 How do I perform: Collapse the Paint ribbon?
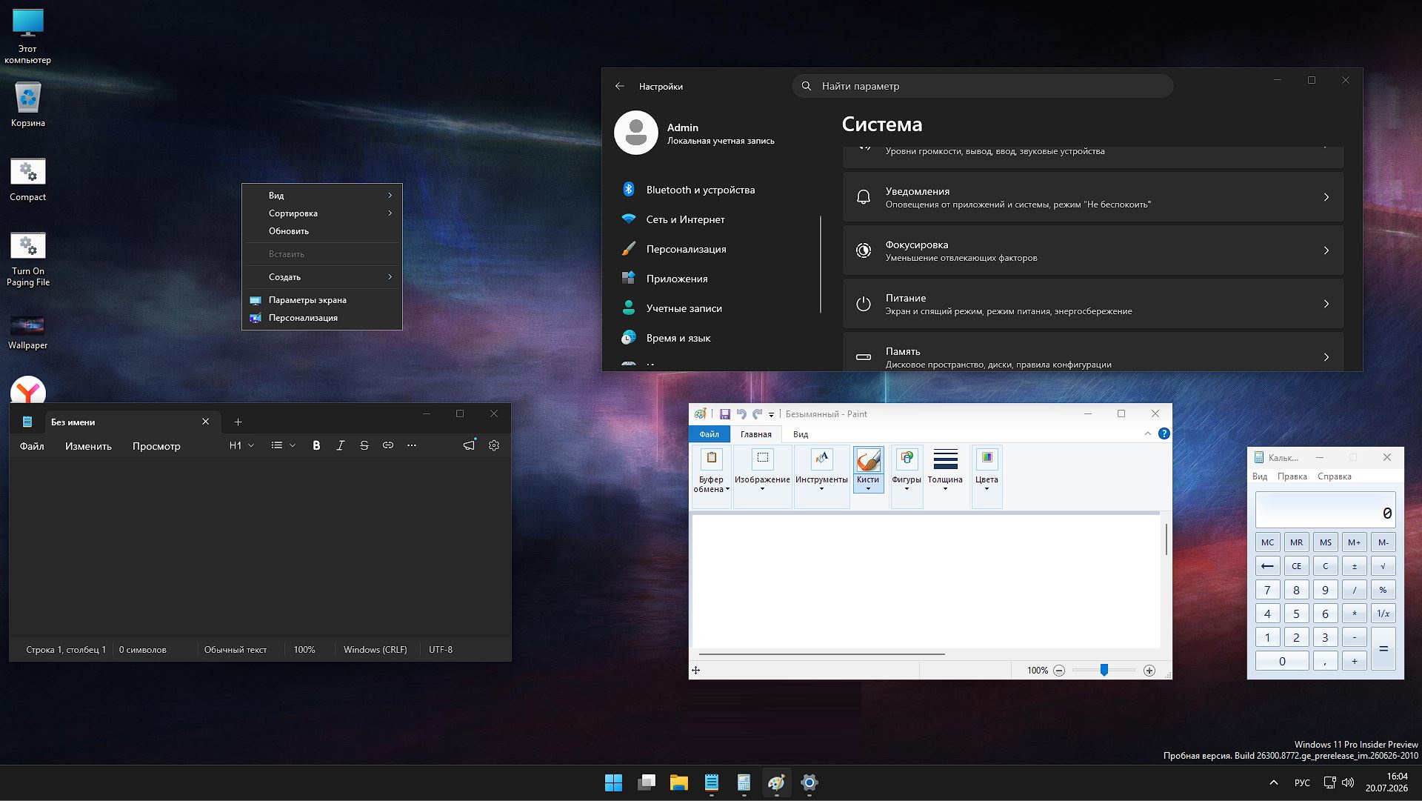[x=1148, y=433]
